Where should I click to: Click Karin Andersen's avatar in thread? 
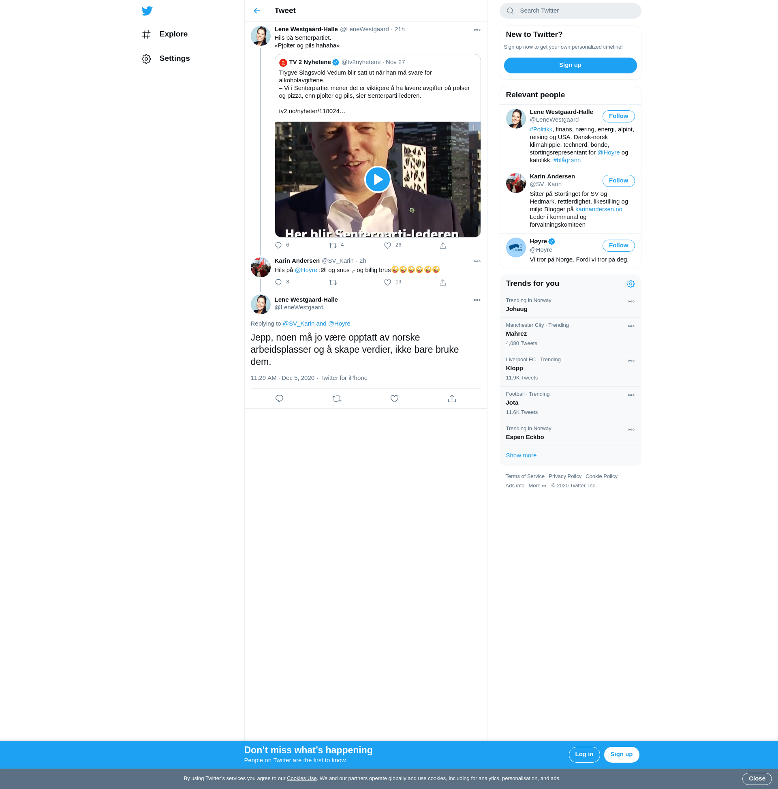261,268
